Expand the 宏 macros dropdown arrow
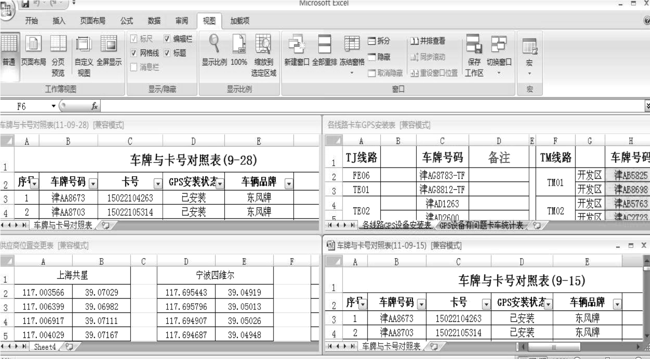The image size is (650, 359). point(529,74)
